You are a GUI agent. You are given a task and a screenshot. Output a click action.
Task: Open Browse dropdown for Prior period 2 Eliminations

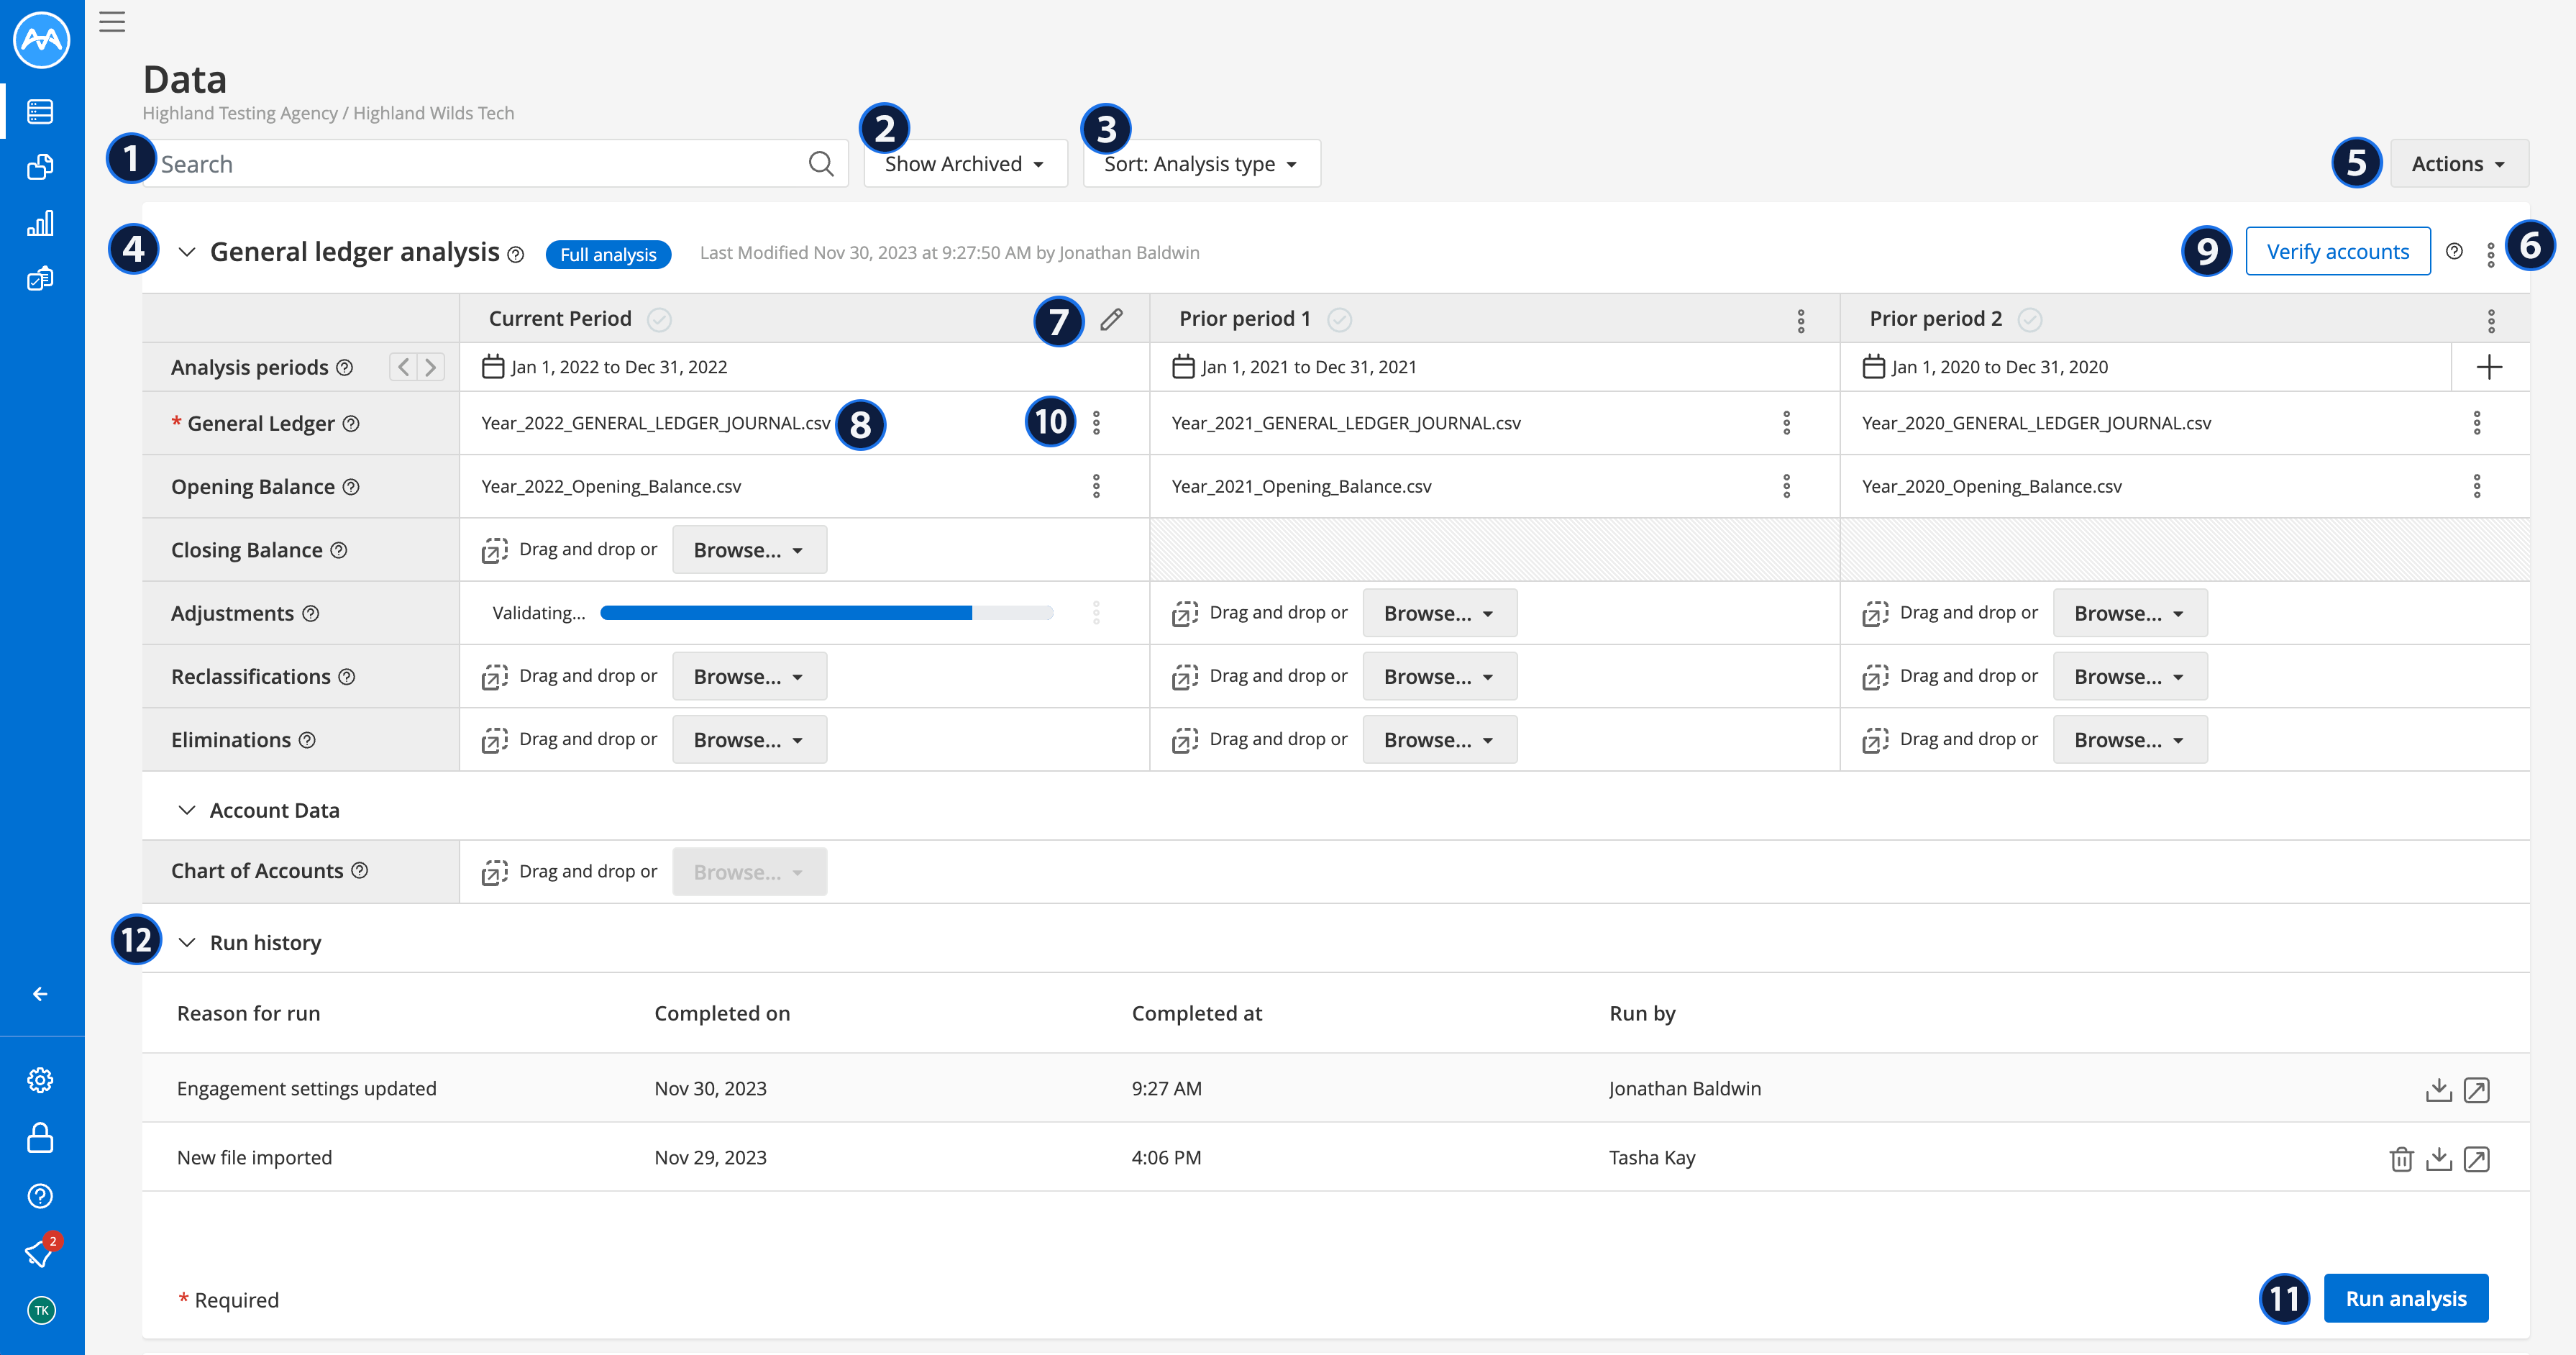point(2129,740)
